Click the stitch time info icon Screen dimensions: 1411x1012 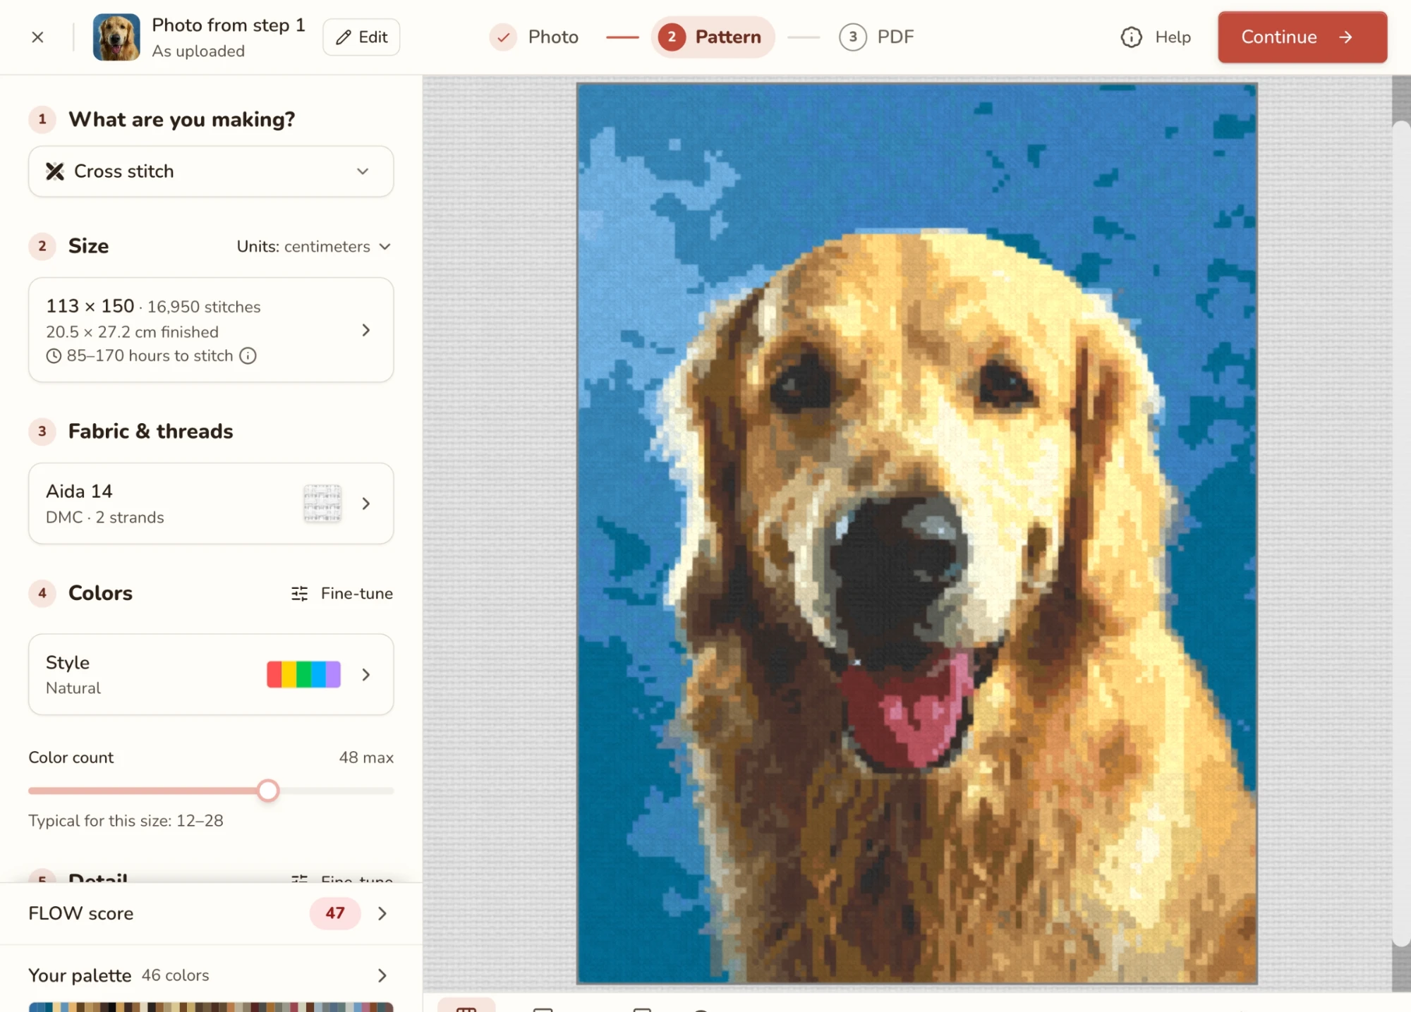(248, 356)
